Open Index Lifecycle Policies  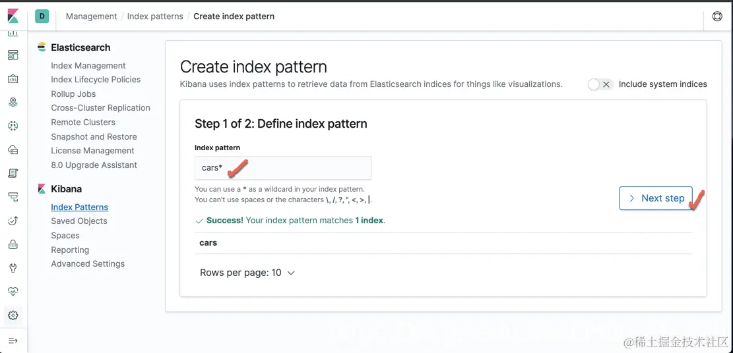pyautogui.click(x=96, y=80)
